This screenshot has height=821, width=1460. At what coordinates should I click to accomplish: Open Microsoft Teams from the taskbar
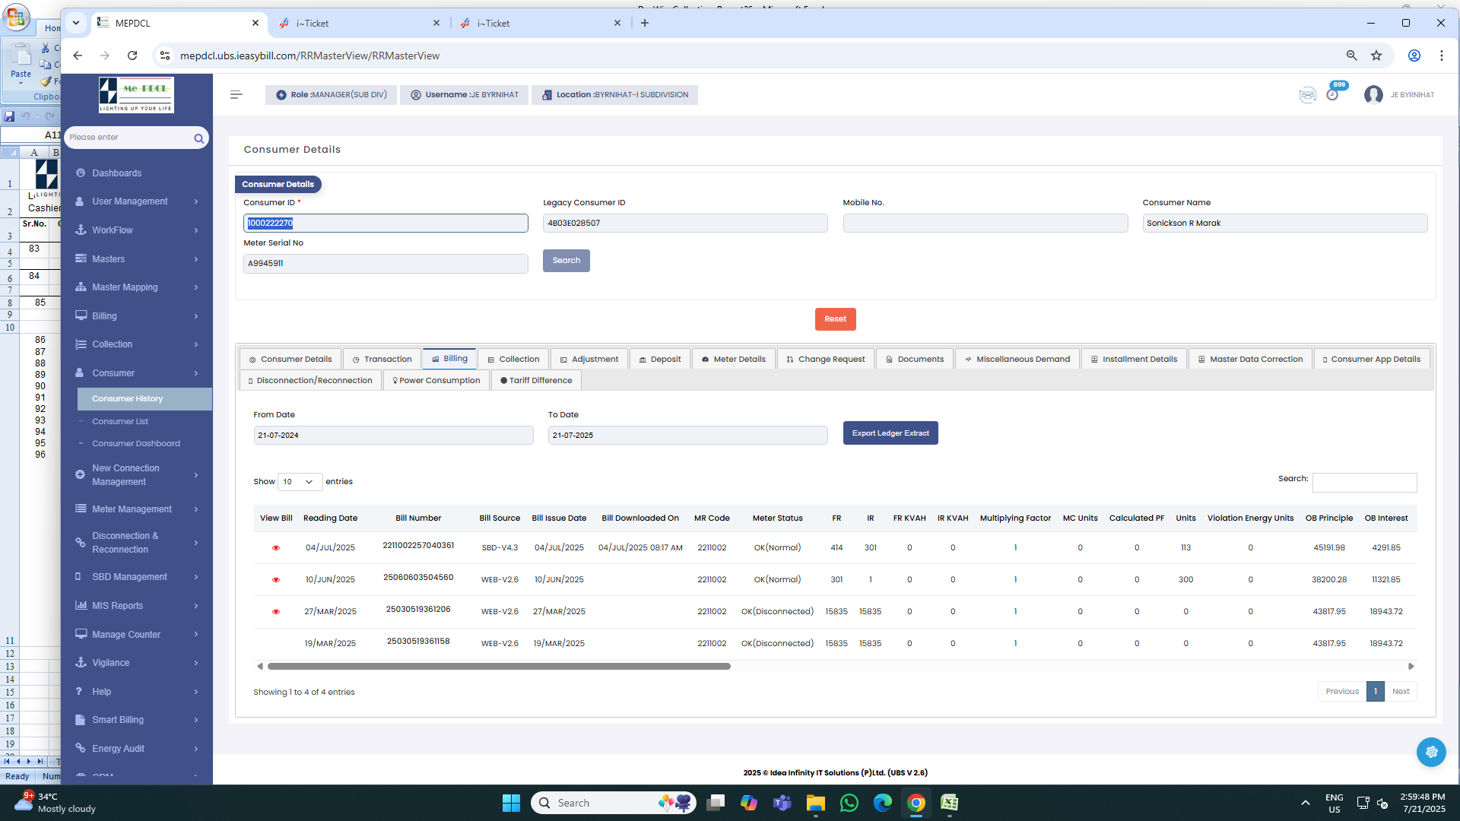pos(782,803)
